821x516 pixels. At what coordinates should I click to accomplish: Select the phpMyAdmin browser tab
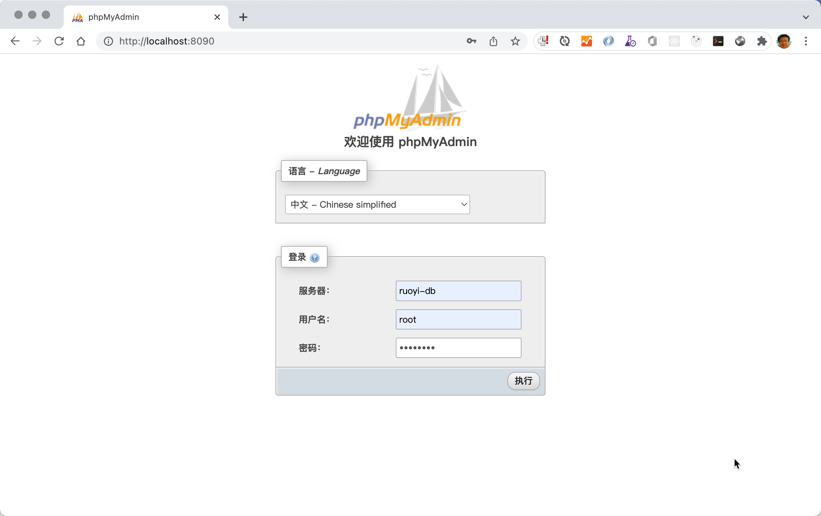coord(146,17)
